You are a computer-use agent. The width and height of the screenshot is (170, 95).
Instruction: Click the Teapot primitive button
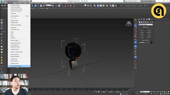[x=142, y=38]
